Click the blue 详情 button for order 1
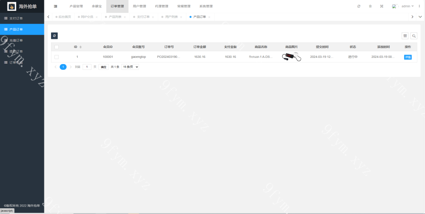Viewport: 425px width, 214px height. (x=408, y=57)
